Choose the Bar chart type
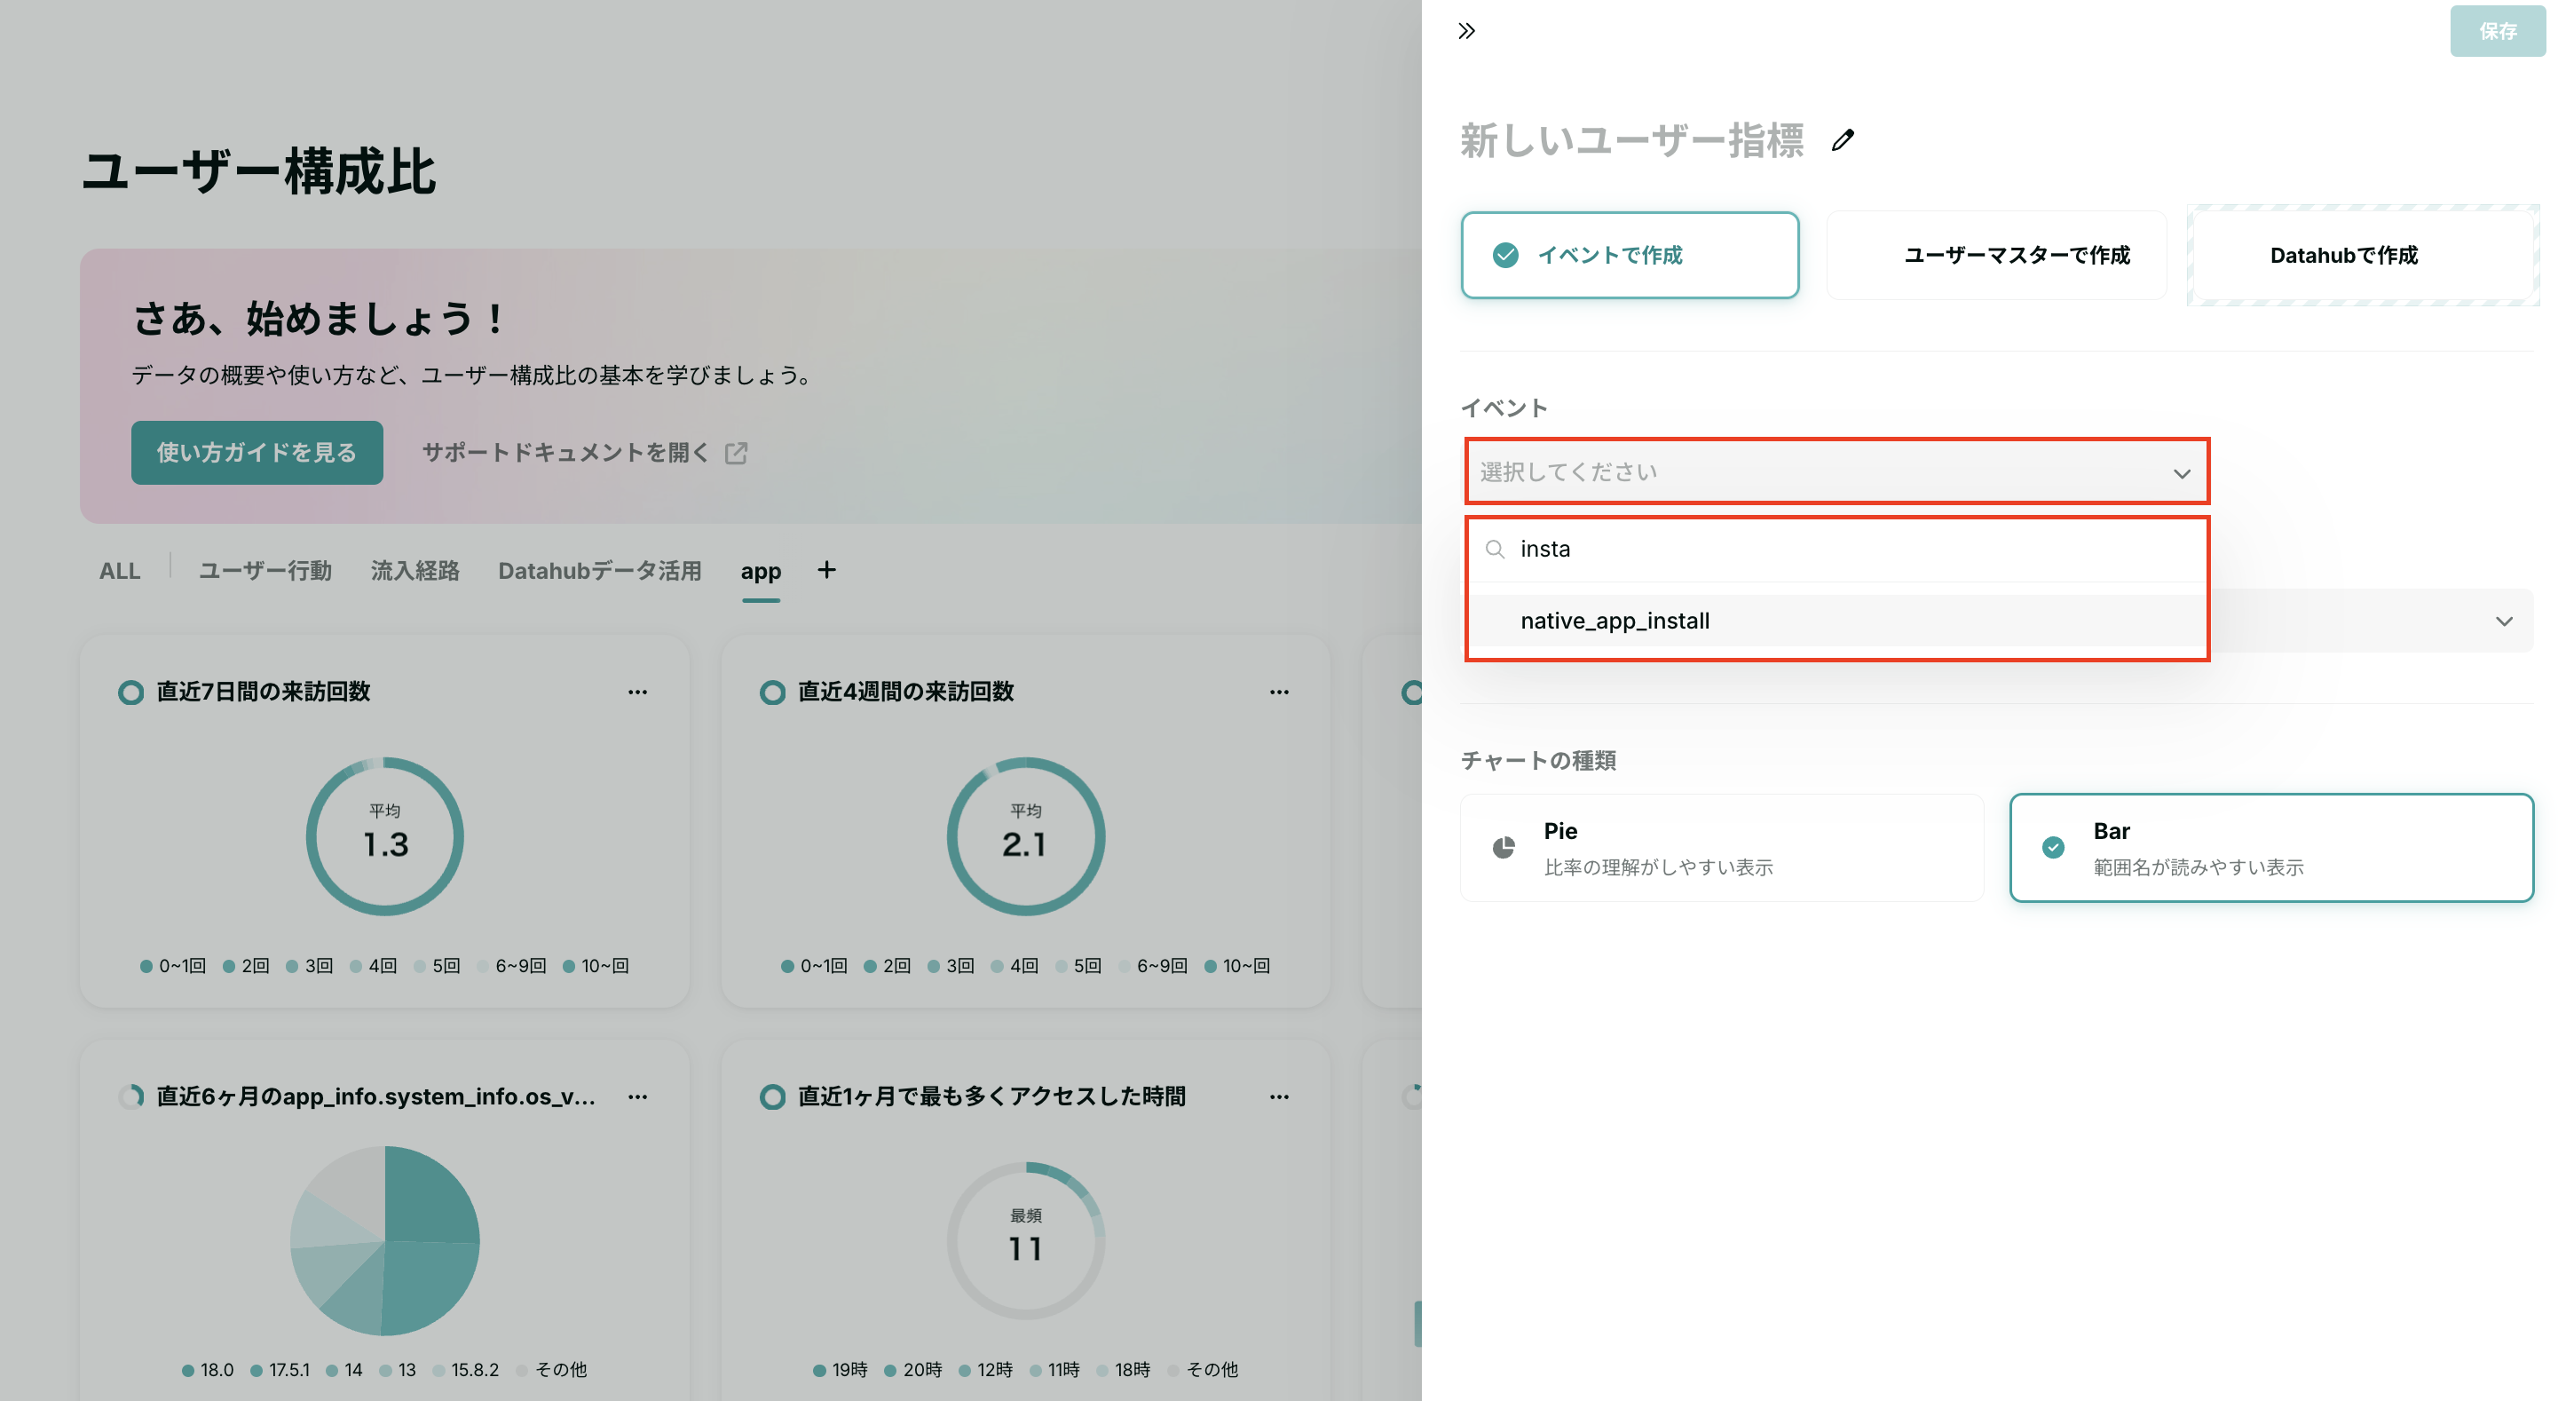Image resolution: width=2558 pixels, height=1401 pixels. [2271, 848]
